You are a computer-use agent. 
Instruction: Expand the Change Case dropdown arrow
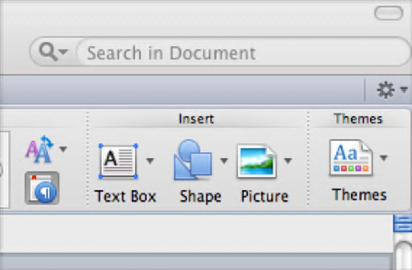click(x=63, y=150)
